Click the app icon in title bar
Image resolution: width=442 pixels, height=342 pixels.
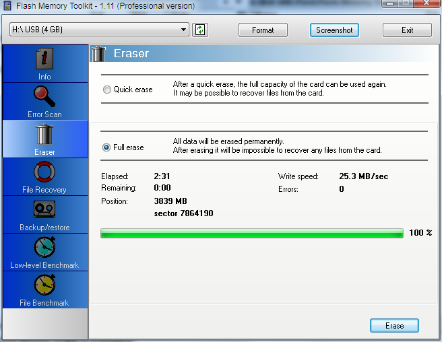click(7, 5)
